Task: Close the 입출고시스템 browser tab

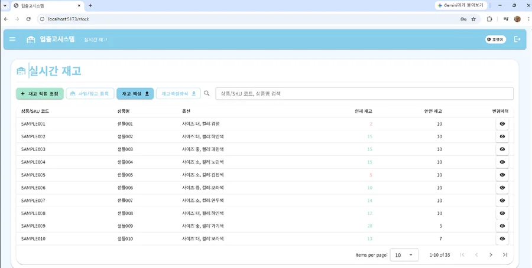Action: coord(79,6)
